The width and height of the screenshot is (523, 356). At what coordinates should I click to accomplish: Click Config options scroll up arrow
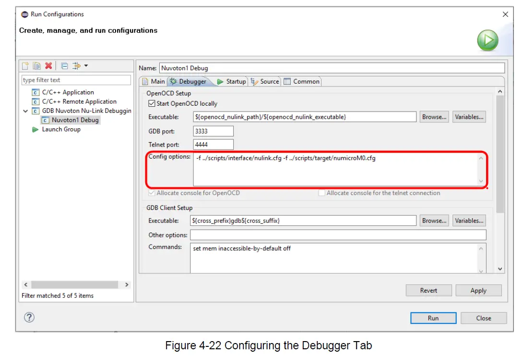tap(481, 158)
